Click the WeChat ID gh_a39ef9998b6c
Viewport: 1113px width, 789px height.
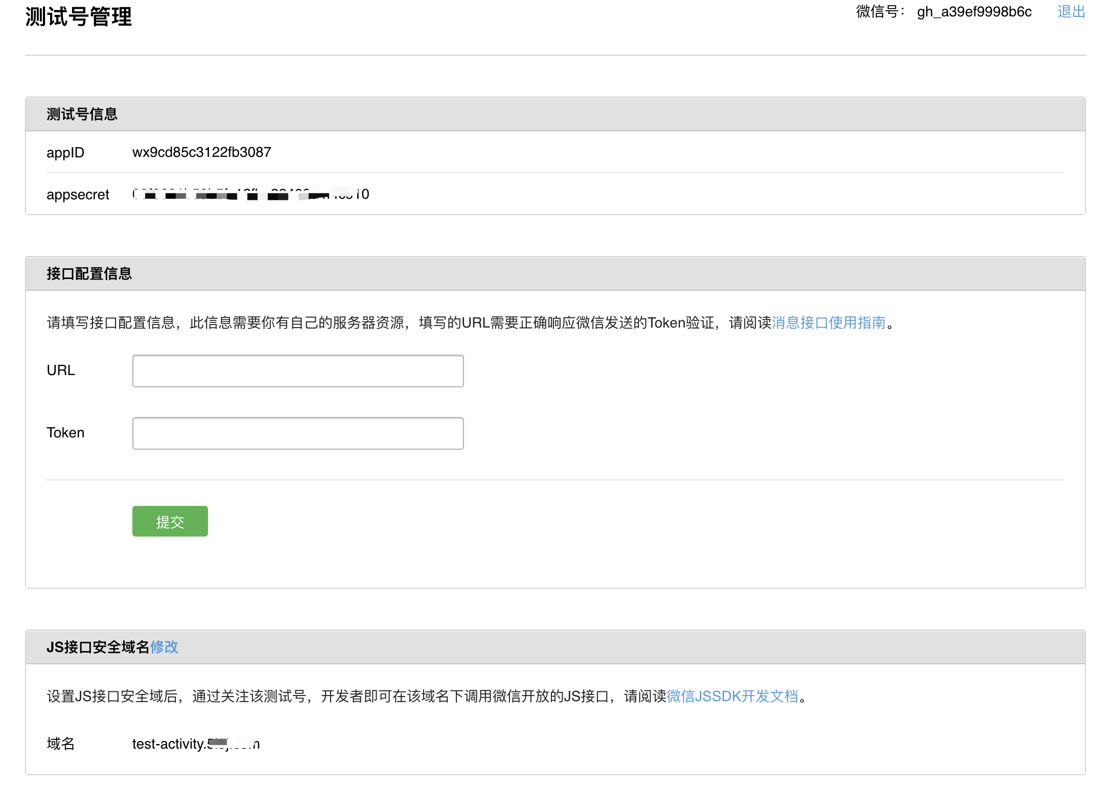(x=974, y=12)
